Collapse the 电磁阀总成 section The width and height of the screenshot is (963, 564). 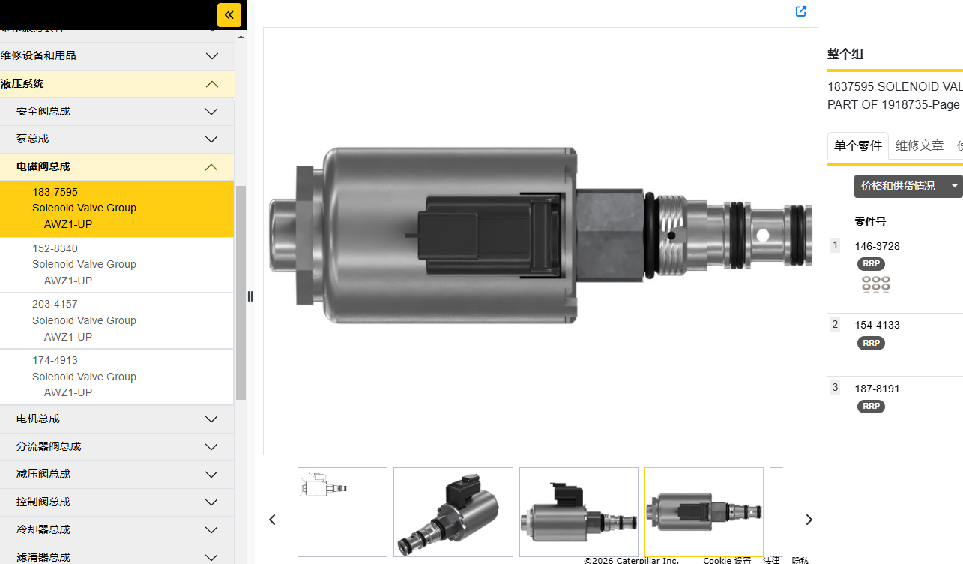pyautogui.click(x=211, y=167)
